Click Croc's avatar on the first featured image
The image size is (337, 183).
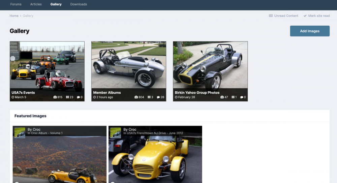(x=20, y=132)
